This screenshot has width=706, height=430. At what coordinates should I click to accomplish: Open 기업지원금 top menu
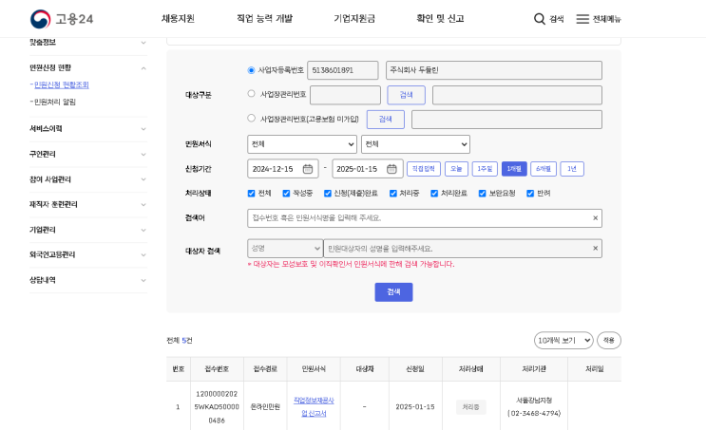(x=354, y=19)
